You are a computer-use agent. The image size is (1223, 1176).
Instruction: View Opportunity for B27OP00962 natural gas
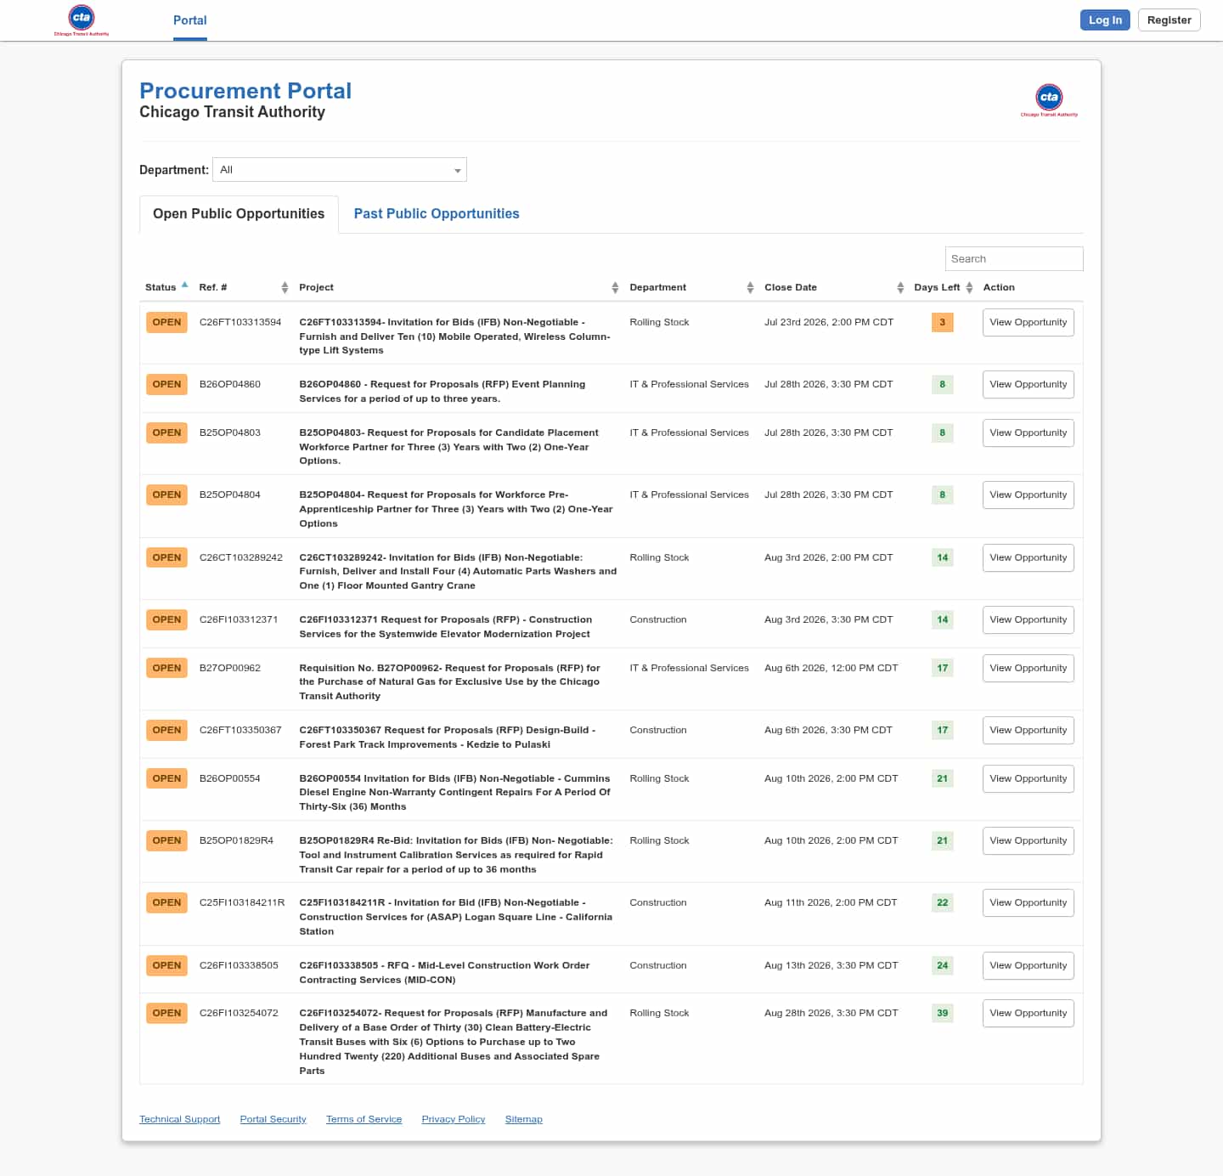(1028, 668)
